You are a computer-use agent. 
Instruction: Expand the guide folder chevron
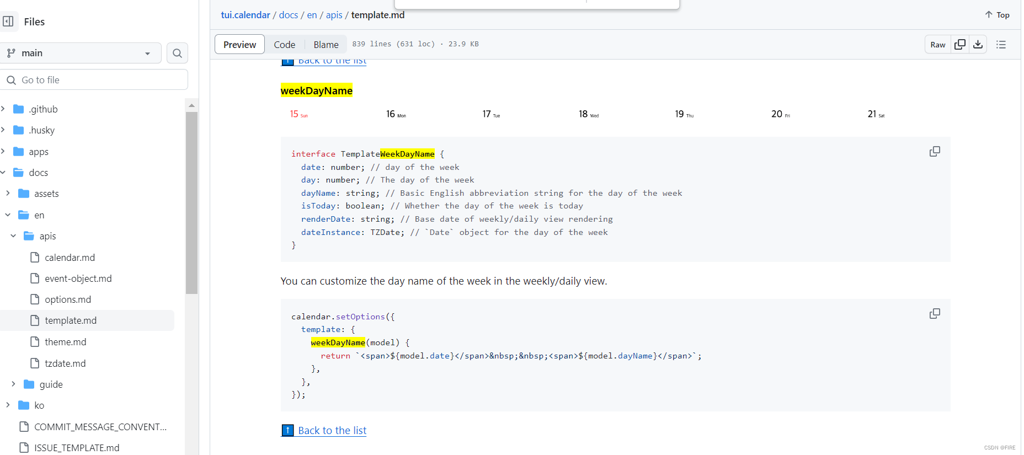click(13, 384)
